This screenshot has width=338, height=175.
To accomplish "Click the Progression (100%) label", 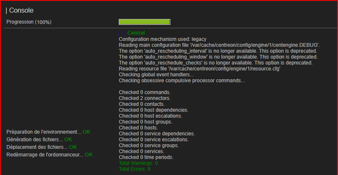I will tap(29, 22).
